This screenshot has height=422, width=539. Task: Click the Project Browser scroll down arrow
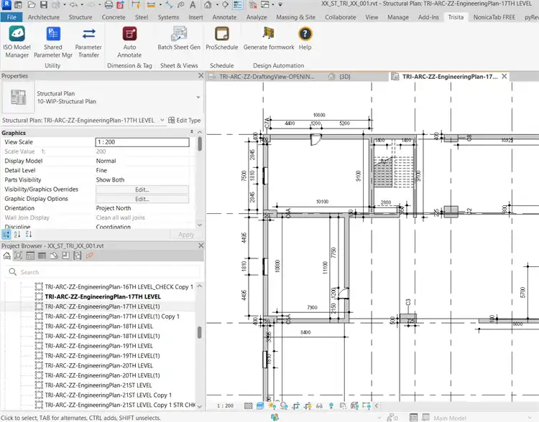coord(199,406)
